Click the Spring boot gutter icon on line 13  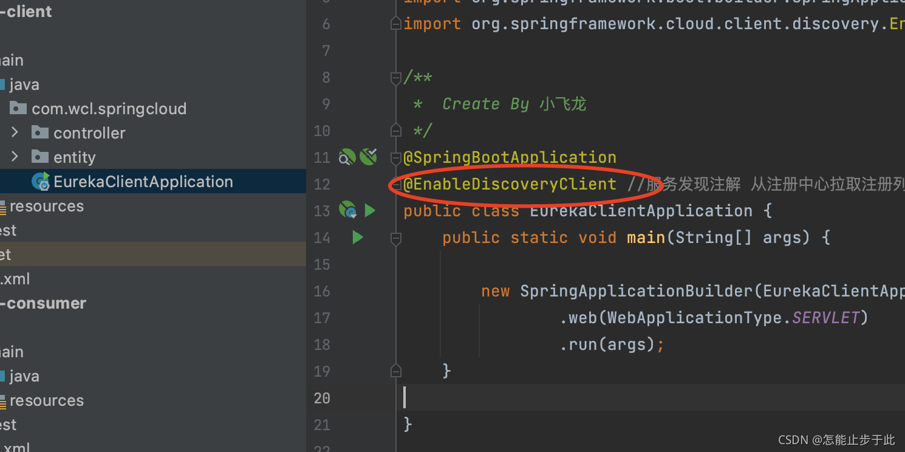347,210
